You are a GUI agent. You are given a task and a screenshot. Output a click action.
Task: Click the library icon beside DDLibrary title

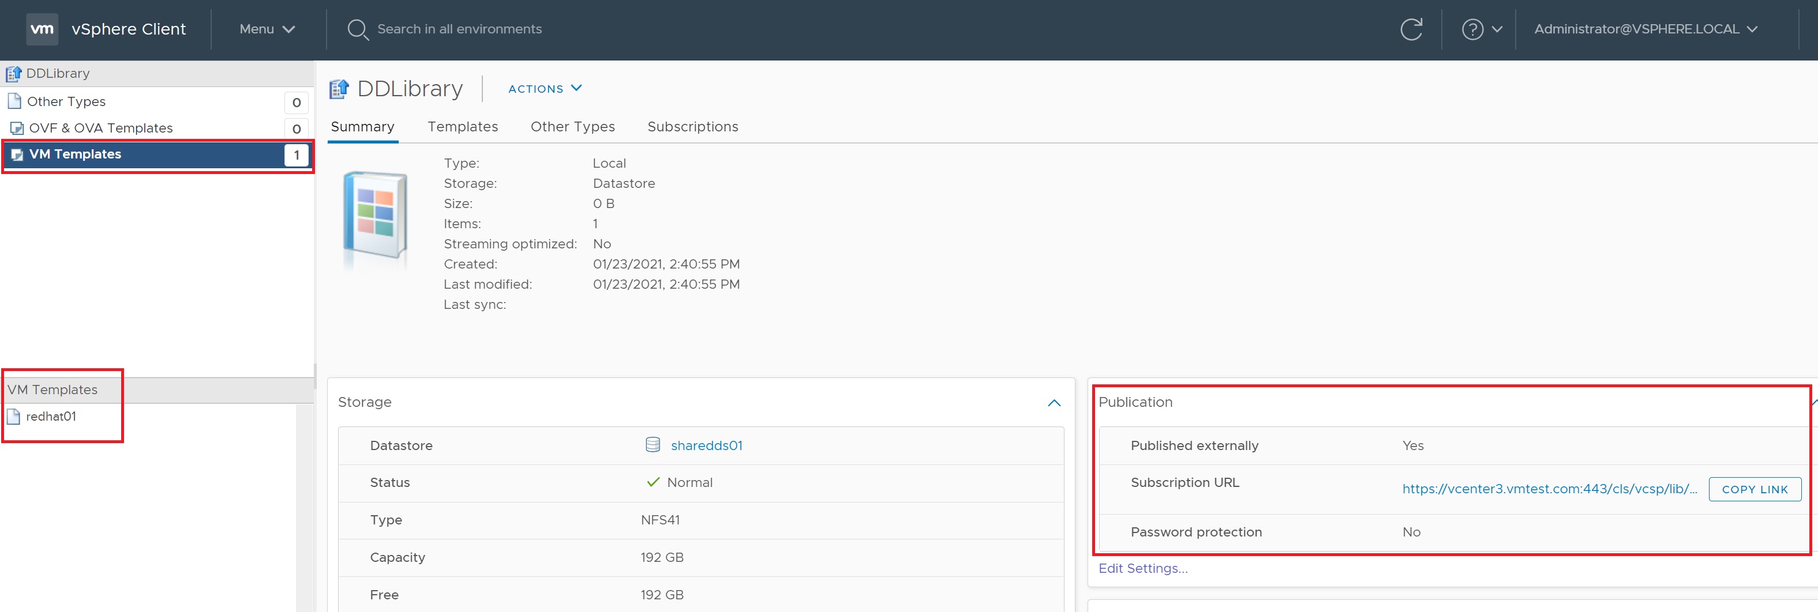click(339, 89)
